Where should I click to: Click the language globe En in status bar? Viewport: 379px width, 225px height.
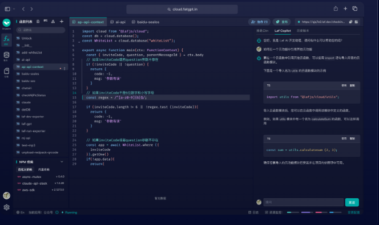pyautogui.click(x=21, y=212)
